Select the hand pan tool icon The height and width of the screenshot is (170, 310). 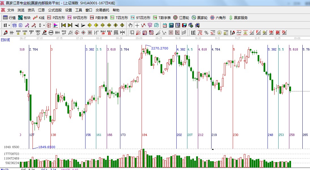pos(130,25)
